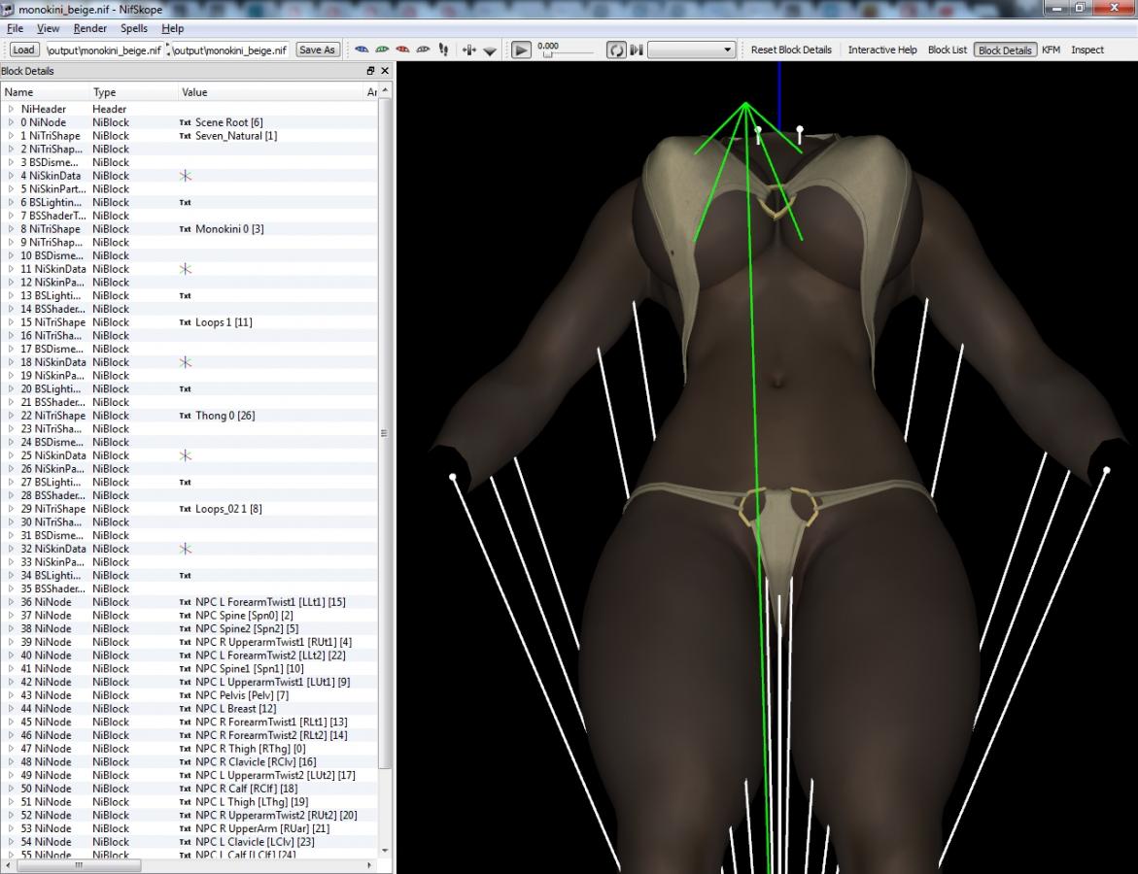Click the matrix icon in 25 NiSkinData row
This screenshot has width=1138, height=874.
[186, 455]
